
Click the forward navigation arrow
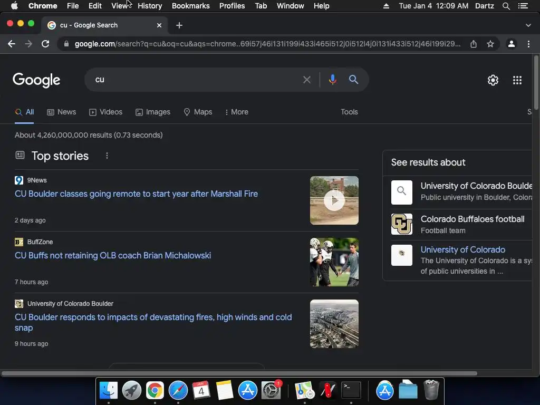tap(28, 44)
